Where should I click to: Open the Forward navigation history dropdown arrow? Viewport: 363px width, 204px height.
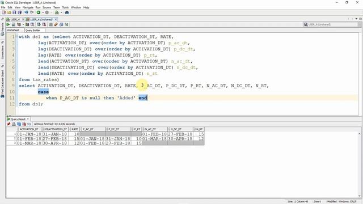[51, 12]
